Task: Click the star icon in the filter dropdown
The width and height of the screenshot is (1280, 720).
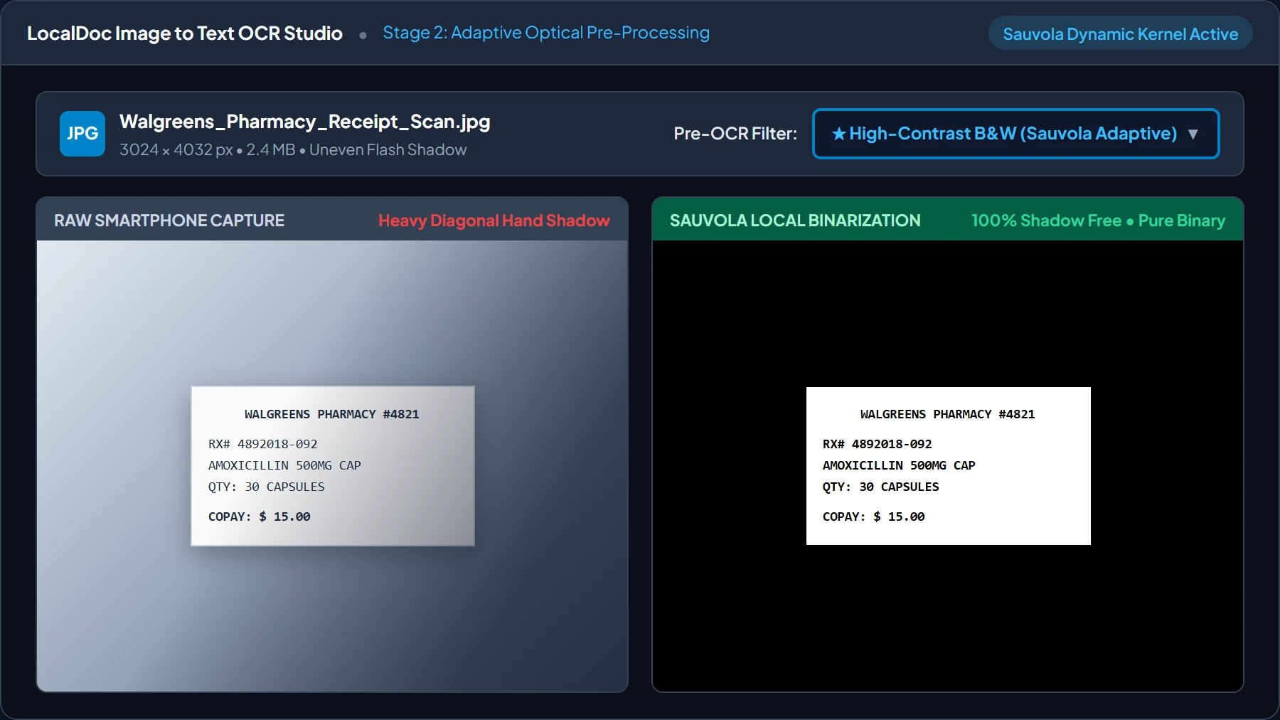Action: [x=839, y=134]
